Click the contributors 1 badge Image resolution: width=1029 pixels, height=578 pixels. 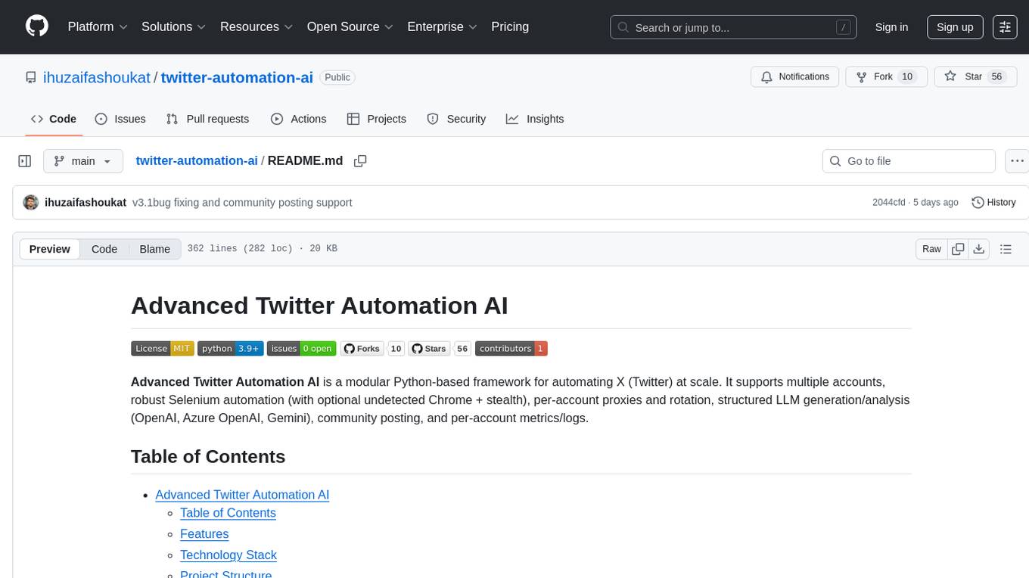511,348
